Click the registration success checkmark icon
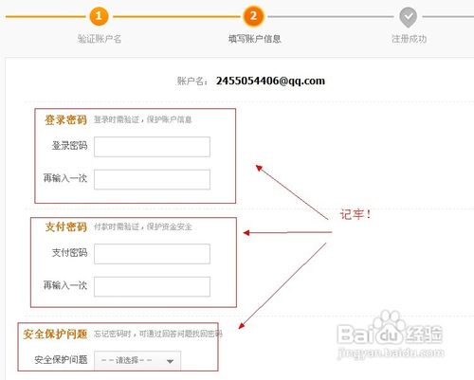This screenshot has height=380, width=474. point(408,17)
